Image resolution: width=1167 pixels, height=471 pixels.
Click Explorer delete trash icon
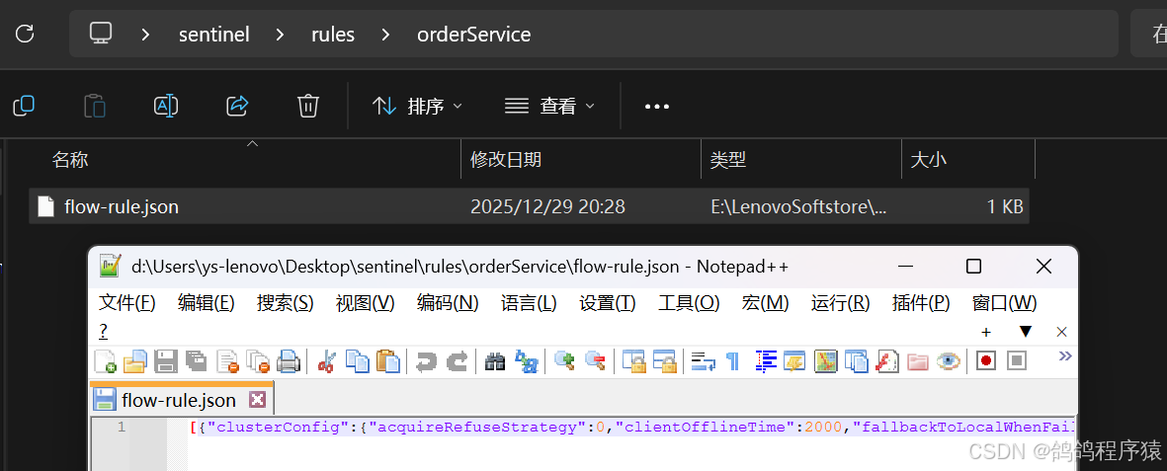click(308, 106)
